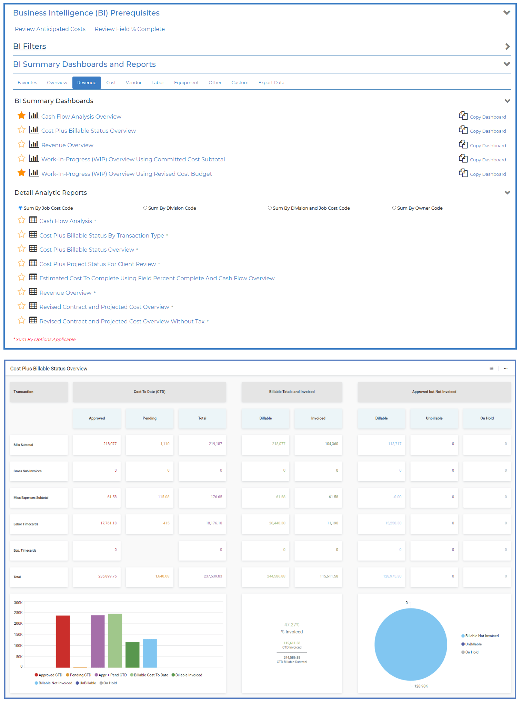This screenshot has width=522, height=704.
Task: Collapse Detail Analytic Reports subsection chevron
Action: coord(507,193)
